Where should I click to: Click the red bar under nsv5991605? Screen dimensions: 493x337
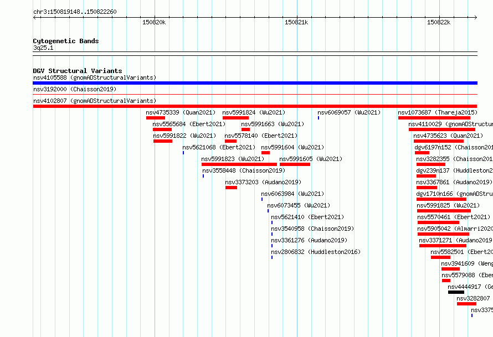pyautogui.click(x=295, y=164)
